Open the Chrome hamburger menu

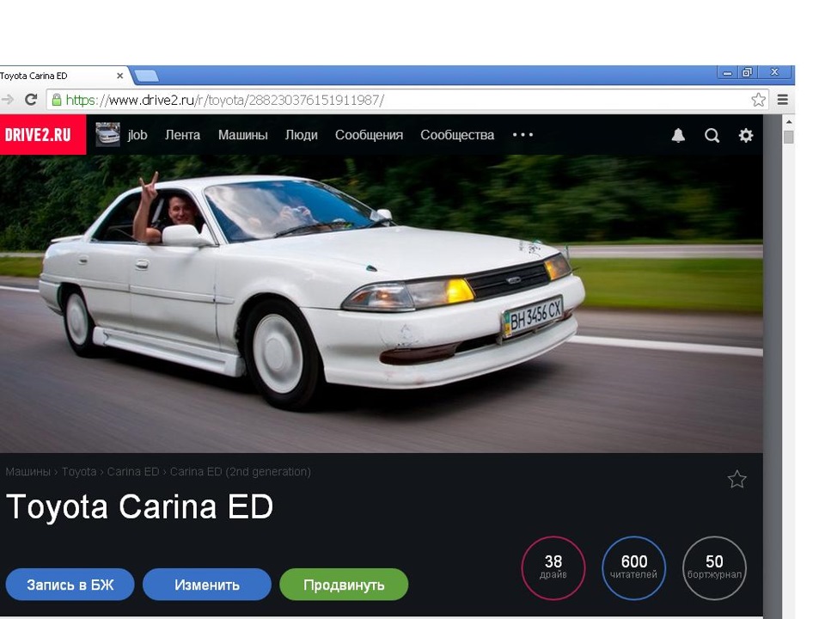[x=782, y=100]
